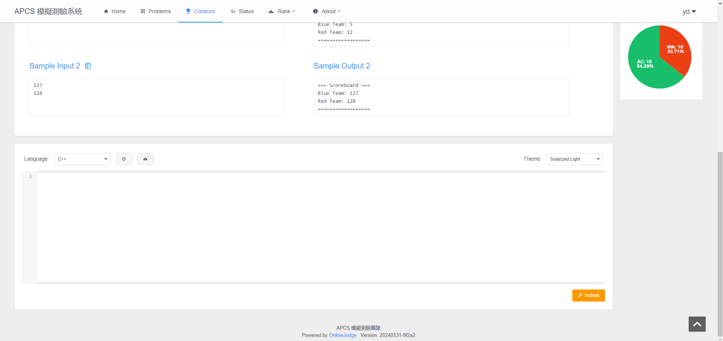This screenshot has height=341, width=723.
Task: Expand the yd user account menu
Action: click(689, 12)
